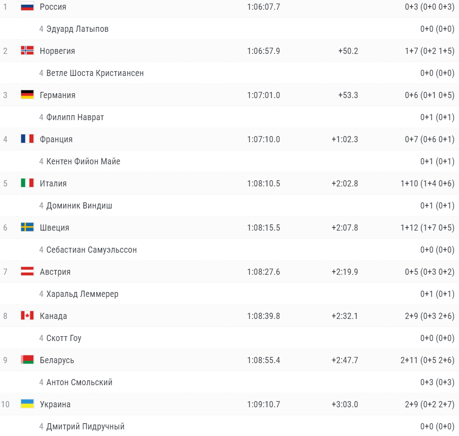Click the Swedish flag icon
Image resolution: width=459 pixels, height=436 pixels.
pos(27,227)
